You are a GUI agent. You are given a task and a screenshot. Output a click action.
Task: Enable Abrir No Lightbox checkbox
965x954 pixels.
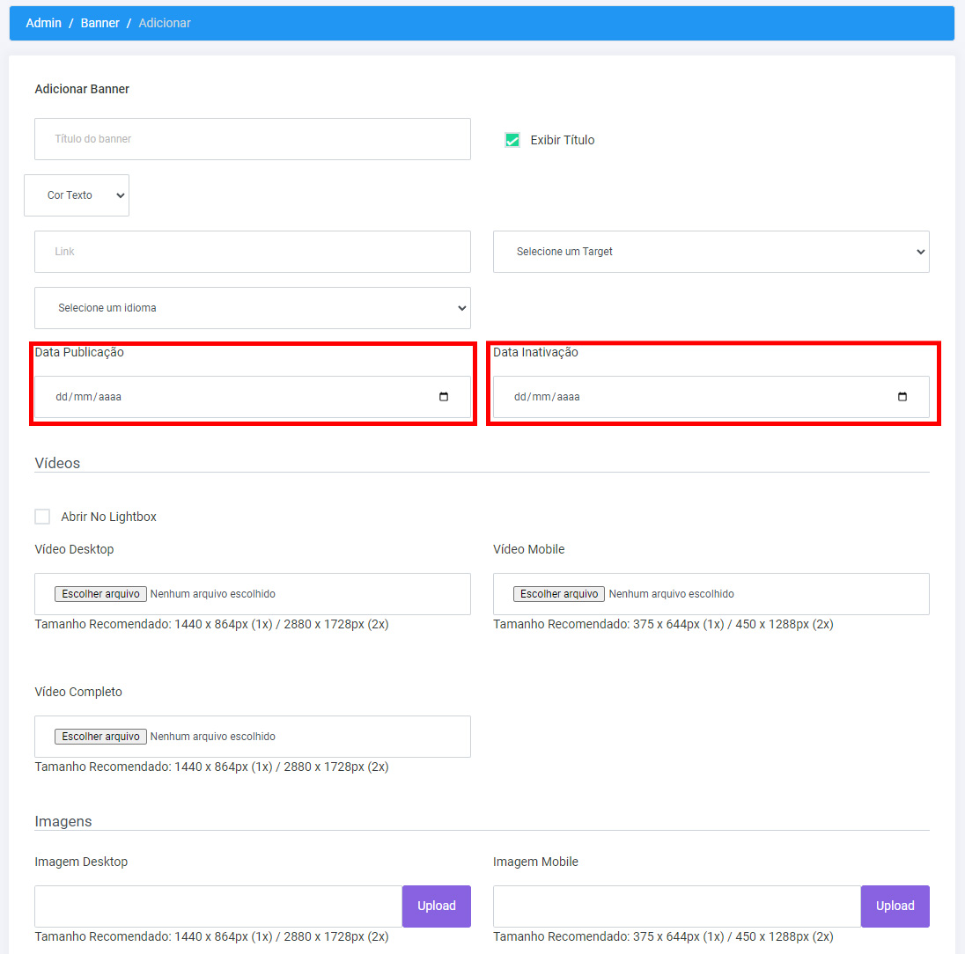coord(42,517)
